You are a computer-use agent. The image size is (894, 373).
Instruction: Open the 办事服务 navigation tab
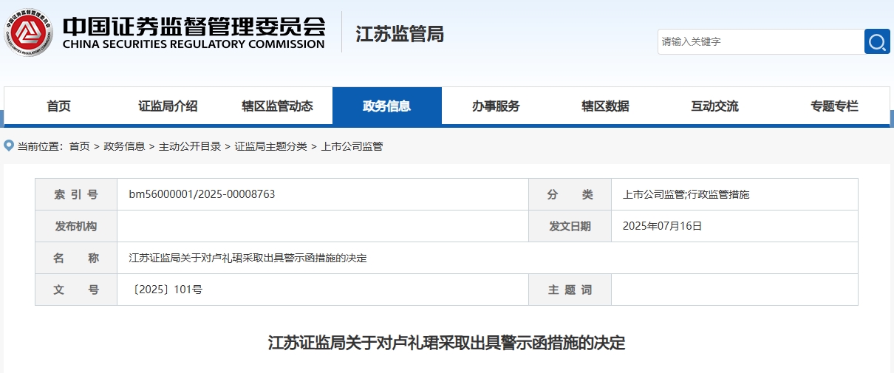click(497, 106)
